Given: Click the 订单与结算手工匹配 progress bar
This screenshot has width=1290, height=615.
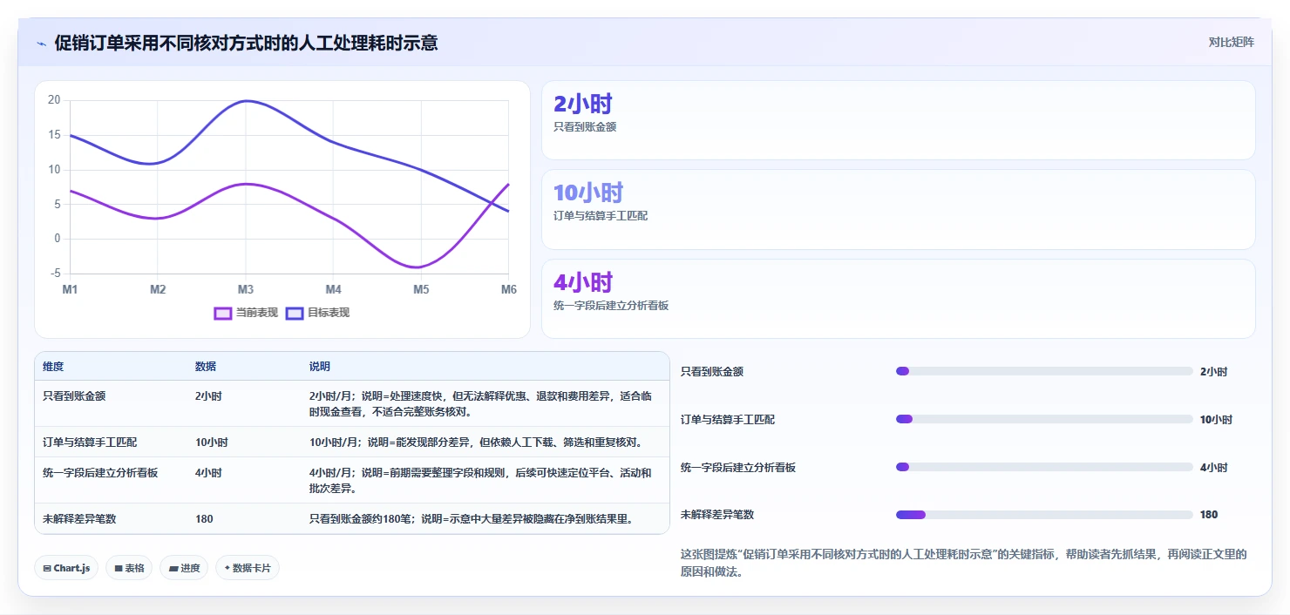Looking at the screenshot, I should pyautogui.click(x=1044, y=419).
